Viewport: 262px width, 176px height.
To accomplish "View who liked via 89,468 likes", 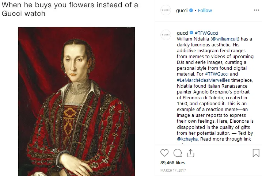I will point(173,162).
